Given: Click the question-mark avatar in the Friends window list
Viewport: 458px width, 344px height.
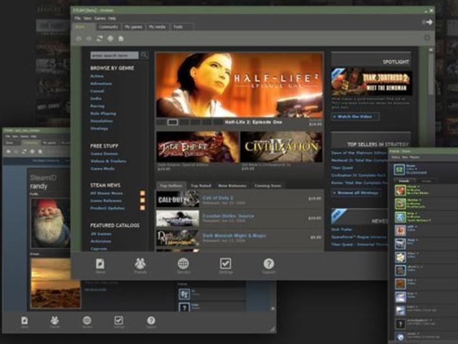Looking at the screenshot, I should click(400, 324).
